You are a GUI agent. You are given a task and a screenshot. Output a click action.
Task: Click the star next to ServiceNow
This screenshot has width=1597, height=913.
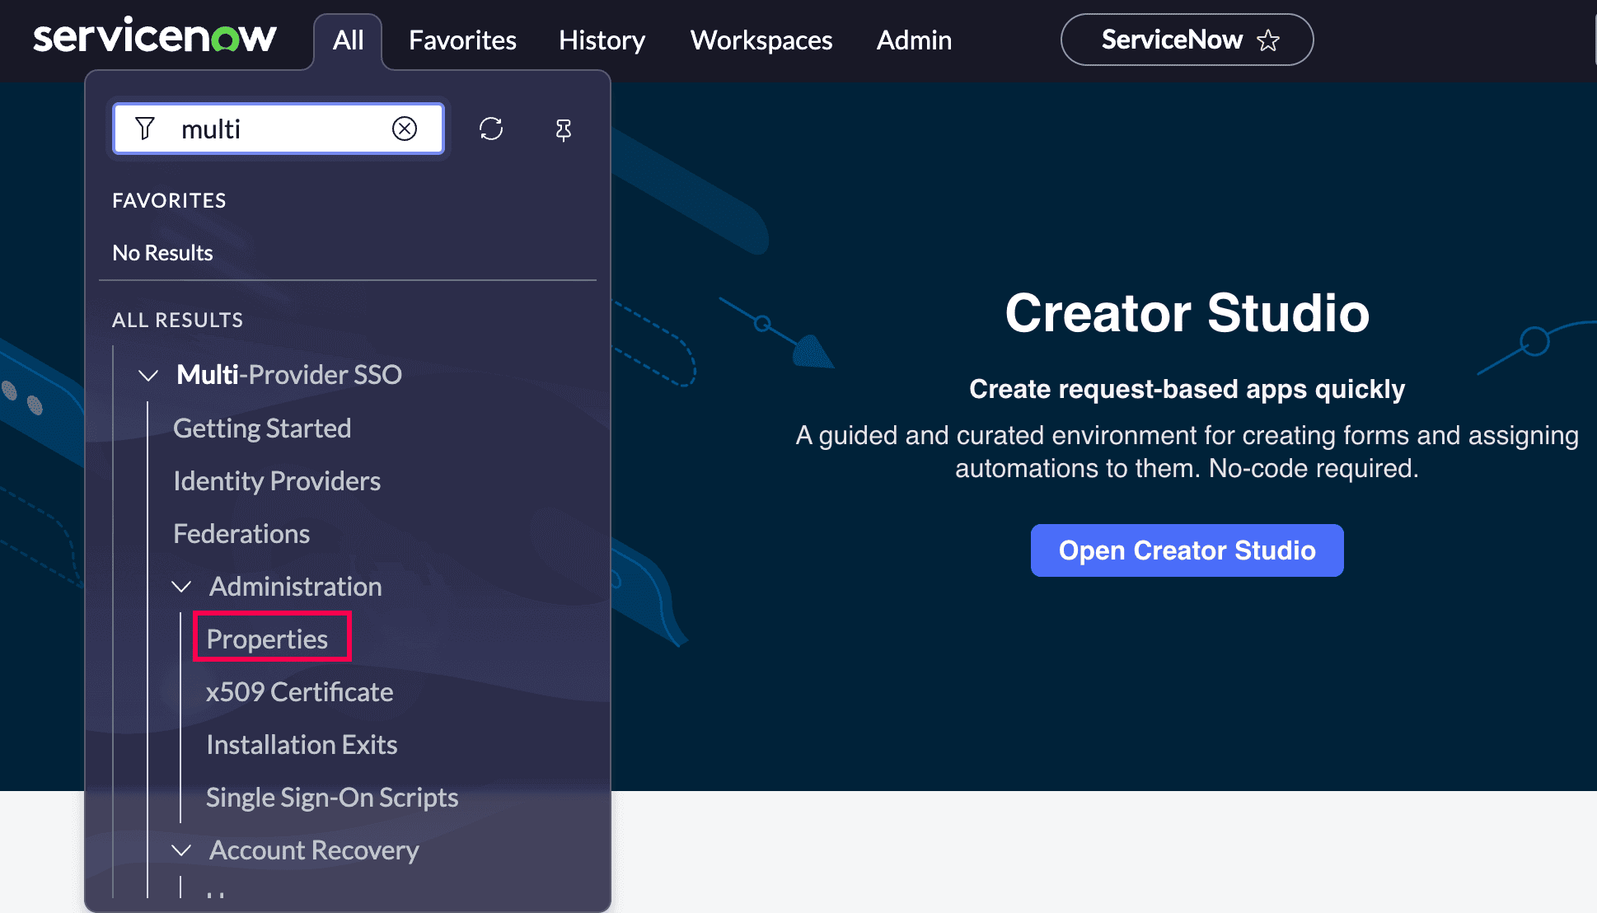(1268, 40)
